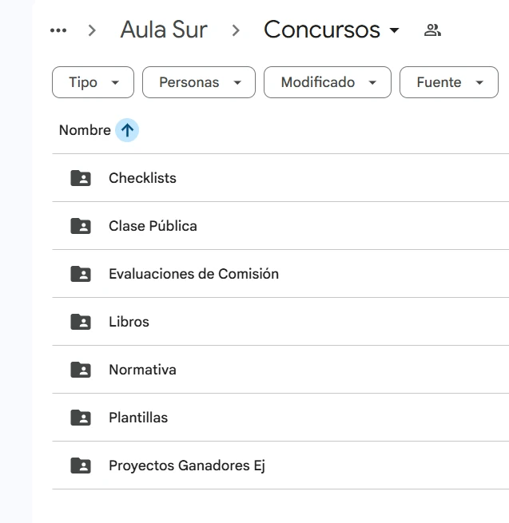Click the shared people icon beside Concursos
The width and height of the screenshot is (509, 523).
point(432,30)
